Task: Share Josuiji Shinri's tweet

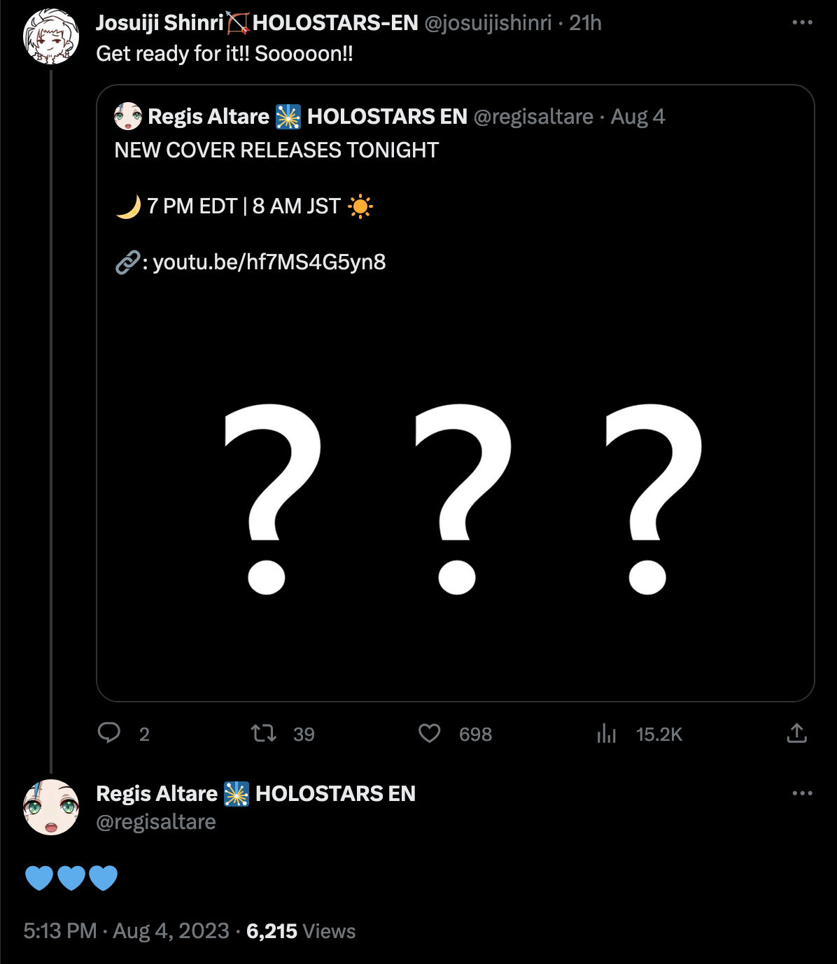Action: coord(796,733)
